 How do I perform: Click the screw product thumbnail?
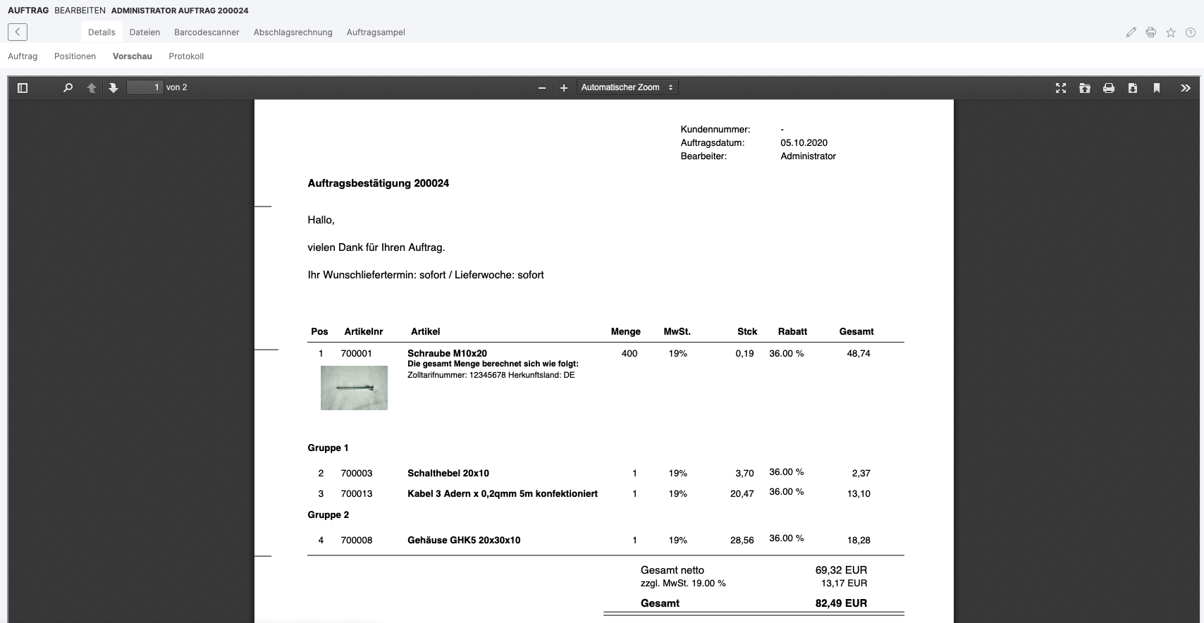[354, 388]
